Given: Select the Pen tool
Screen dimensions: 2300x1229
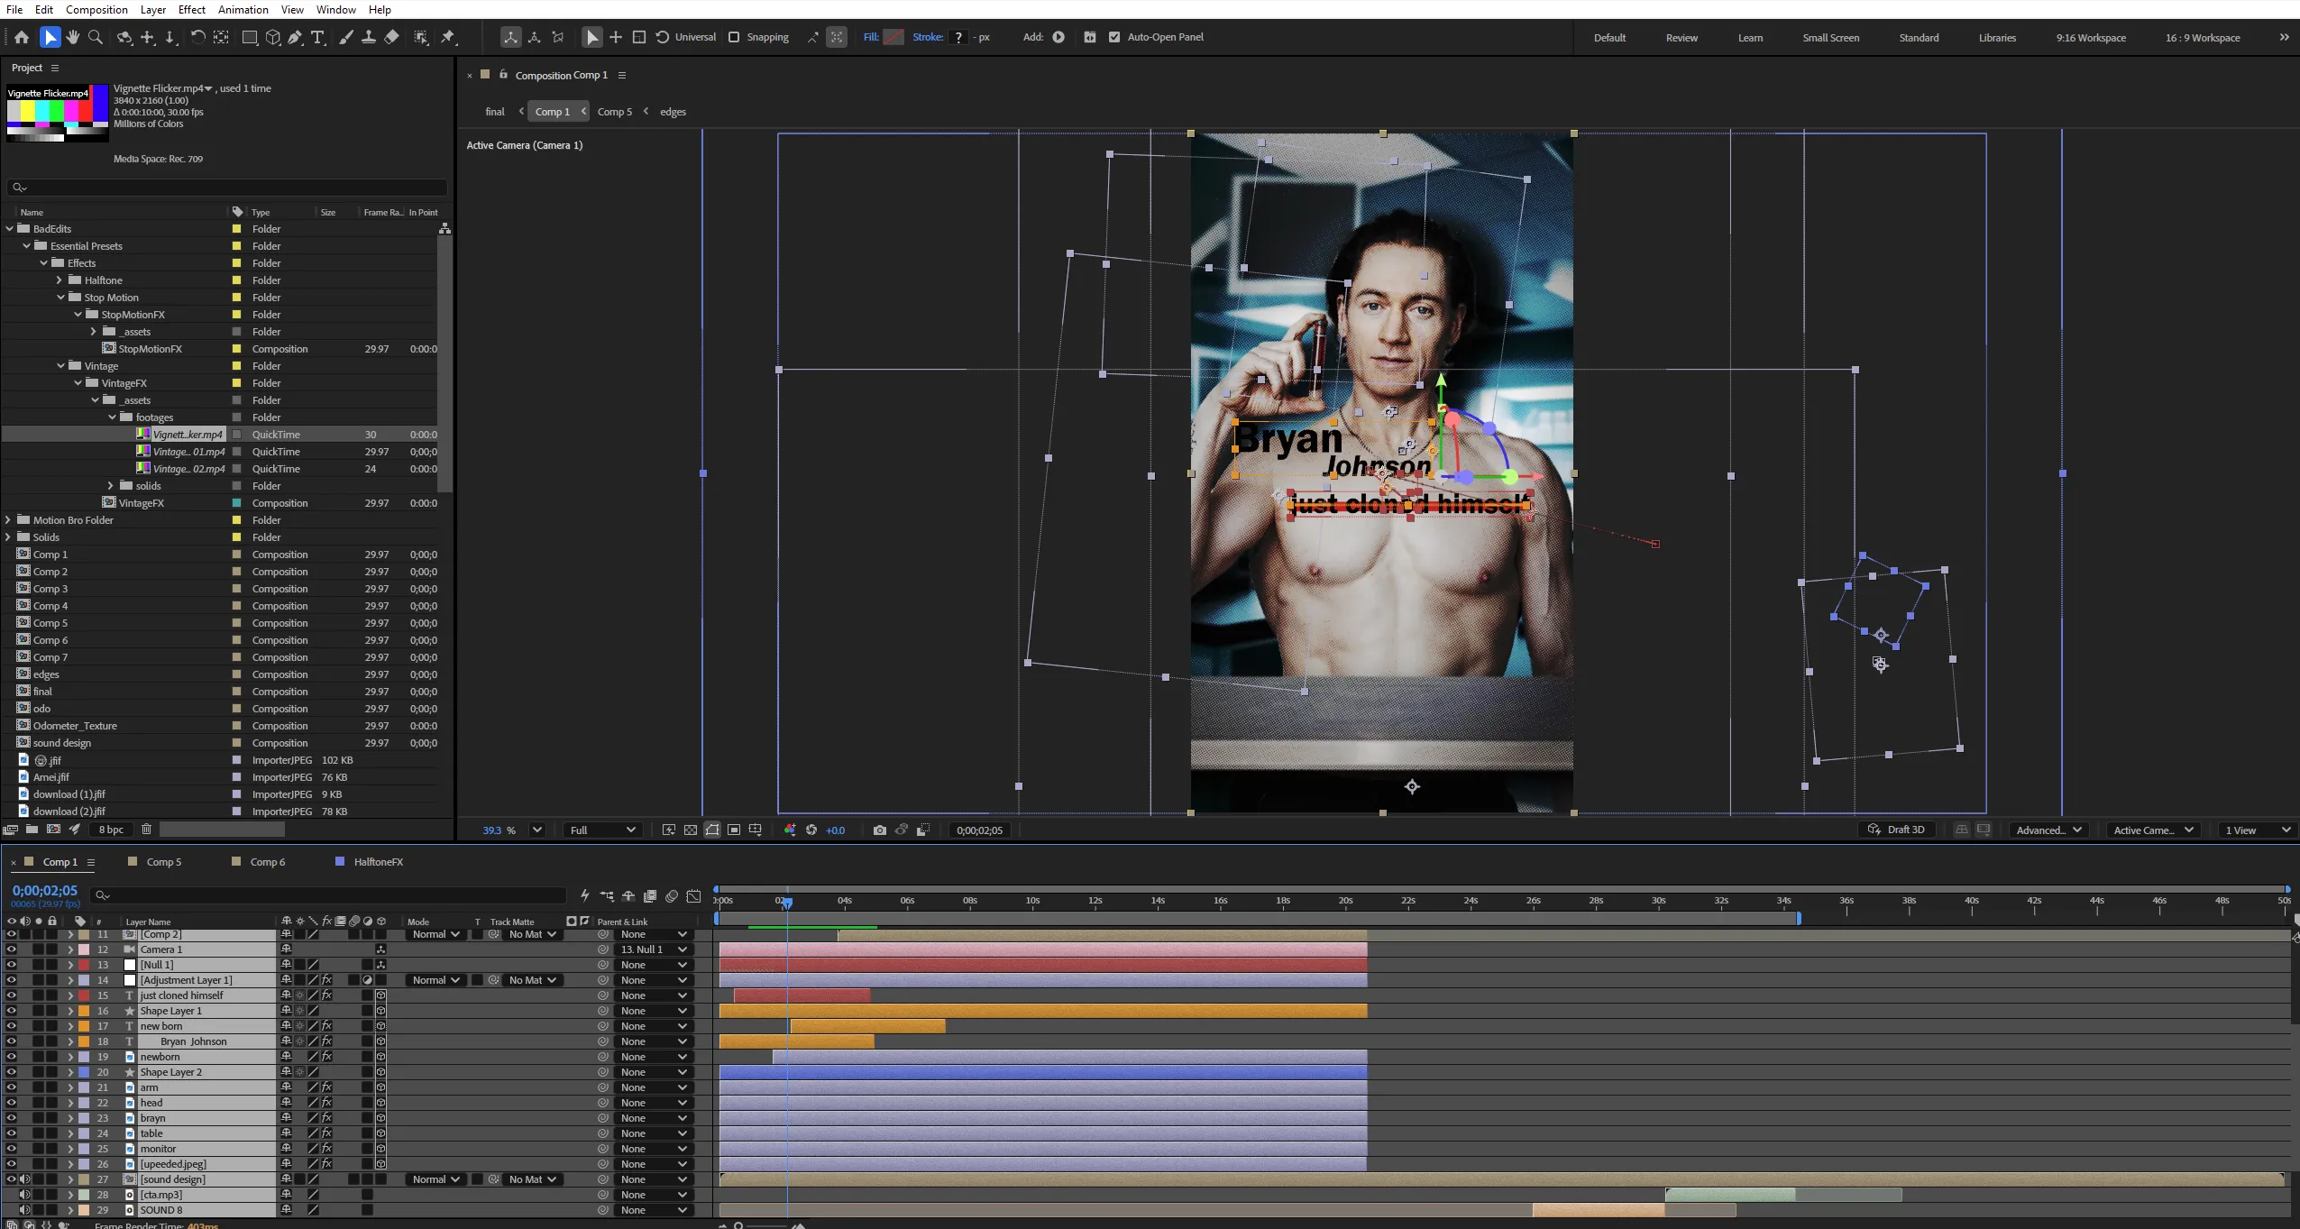Looking at the screenshot, I should click(x=295, y=37).
